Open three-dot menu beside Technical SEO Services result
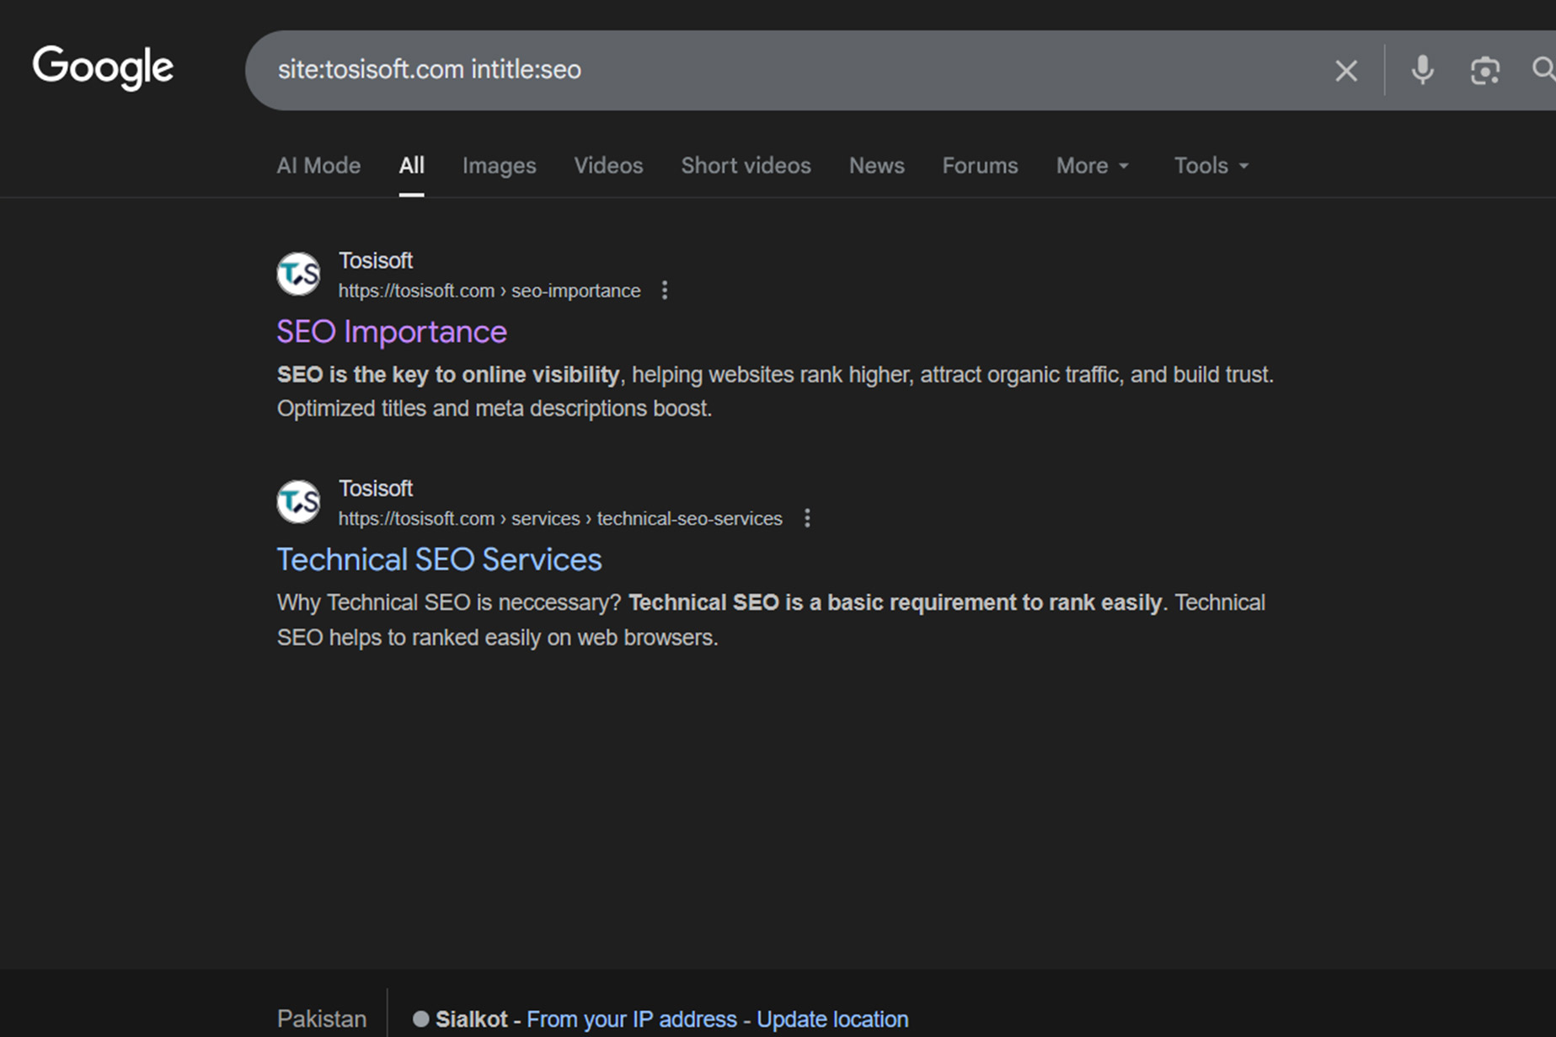Screen dimensions: 1556x1037 click(807, 518)
